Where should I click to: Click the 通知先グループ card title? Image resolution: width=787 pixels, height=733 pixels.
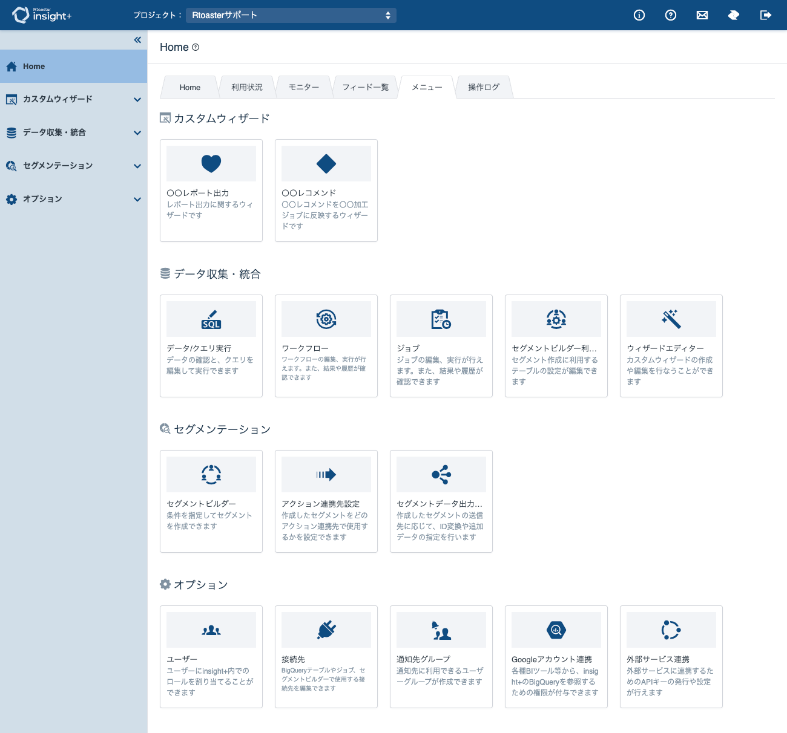424,659
